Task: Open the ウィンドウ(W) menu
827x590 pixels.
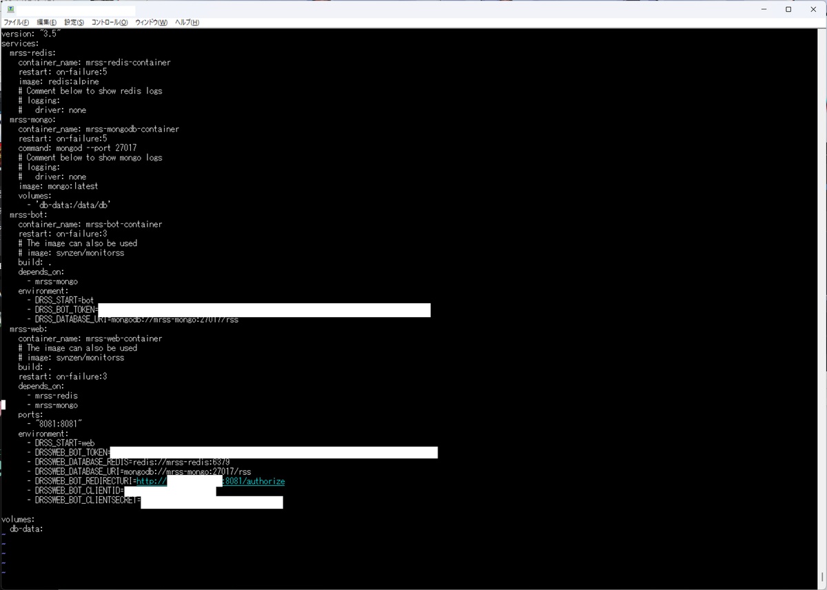Action: tap(151, 23)
